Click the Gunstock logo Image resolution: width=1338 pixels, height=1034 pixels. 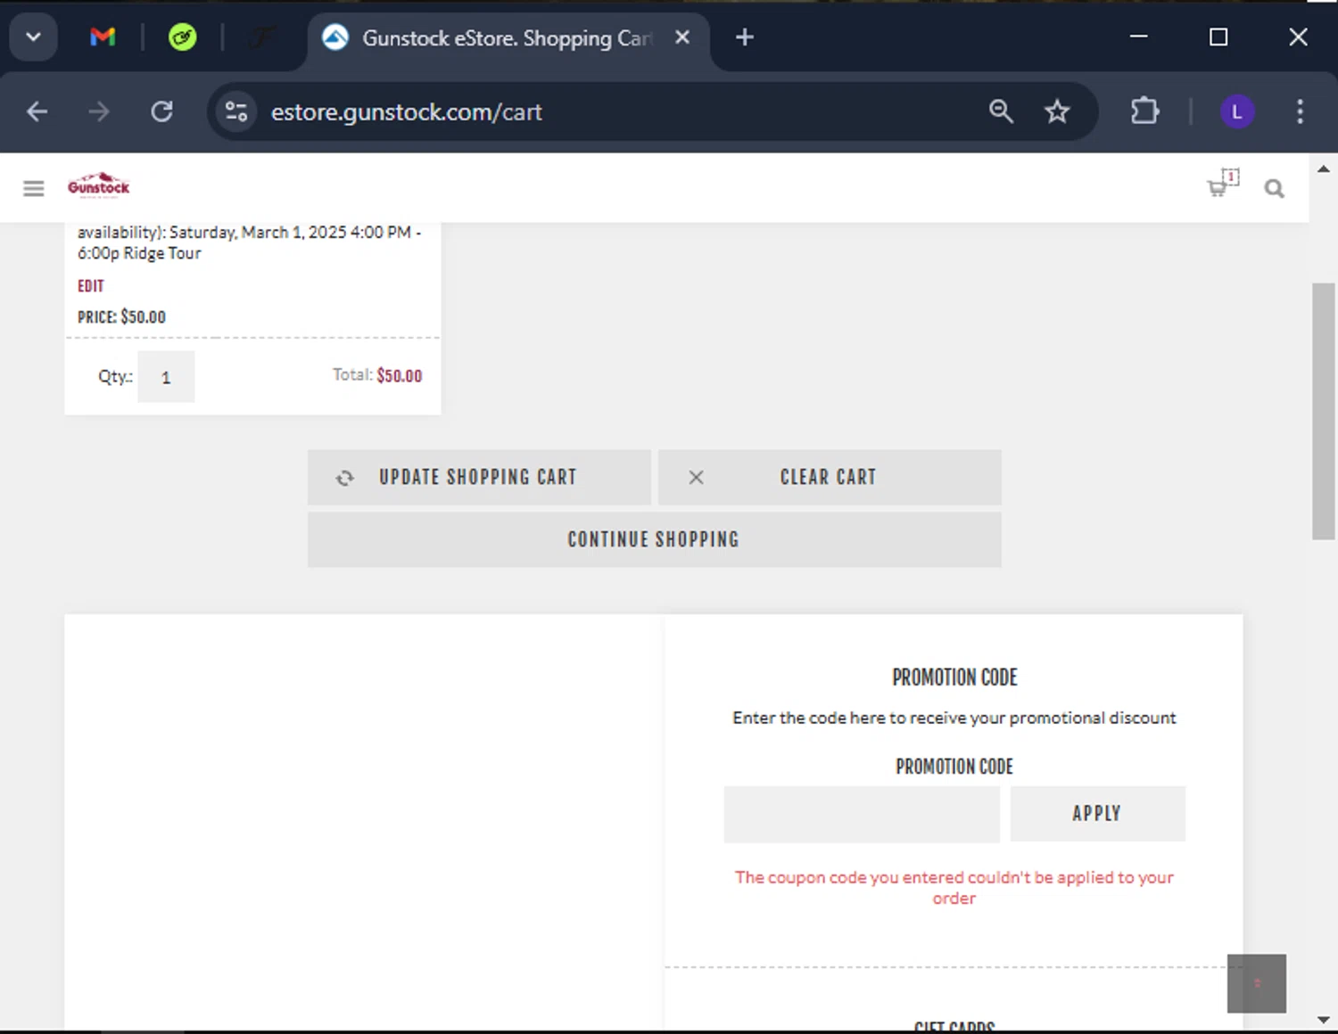[99, 185]
